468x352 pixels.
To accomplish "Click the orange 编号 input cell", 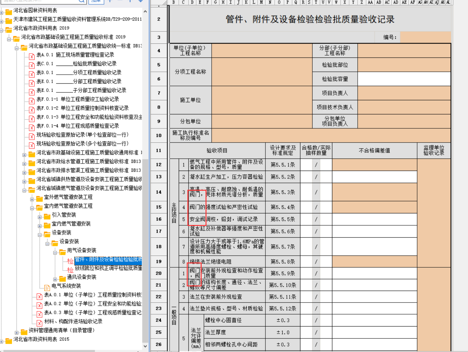I will coord(425,37).
